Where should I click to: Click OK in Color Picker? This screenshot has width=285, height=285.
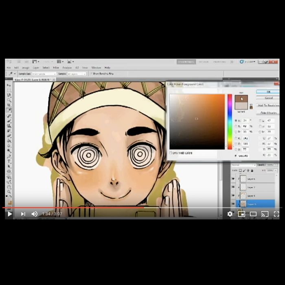tap(268, 92)
